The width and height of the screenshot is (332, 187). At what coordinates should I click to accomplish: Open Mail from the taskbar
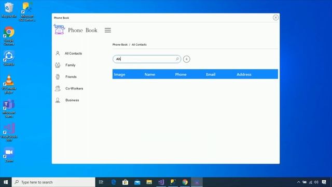tap(137, 182)
